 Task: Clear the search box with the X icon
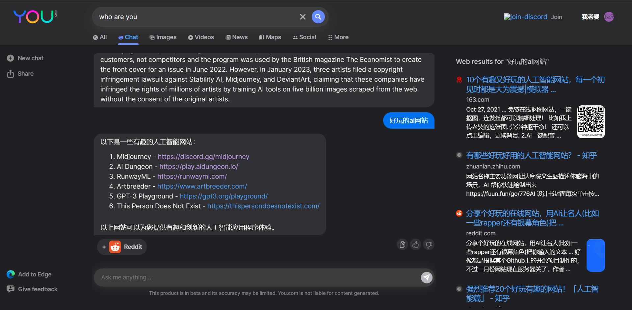tap(303, 17)
